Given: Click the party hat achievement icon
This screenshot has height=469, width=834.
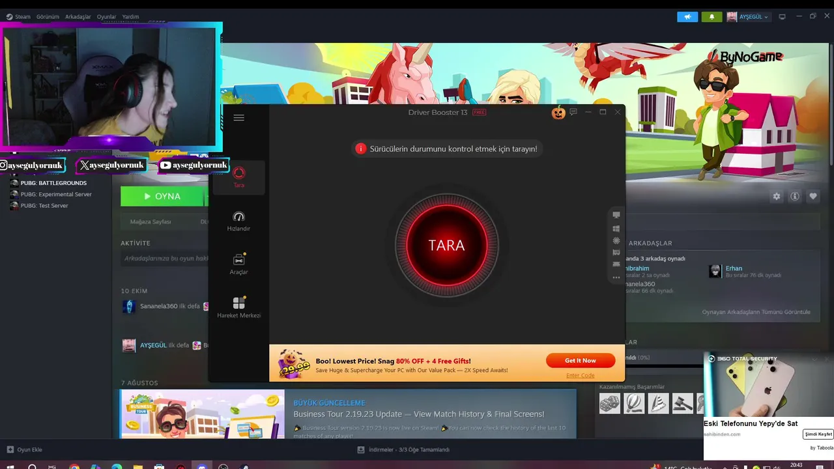Looking at the screenshot, I should 658,403.
